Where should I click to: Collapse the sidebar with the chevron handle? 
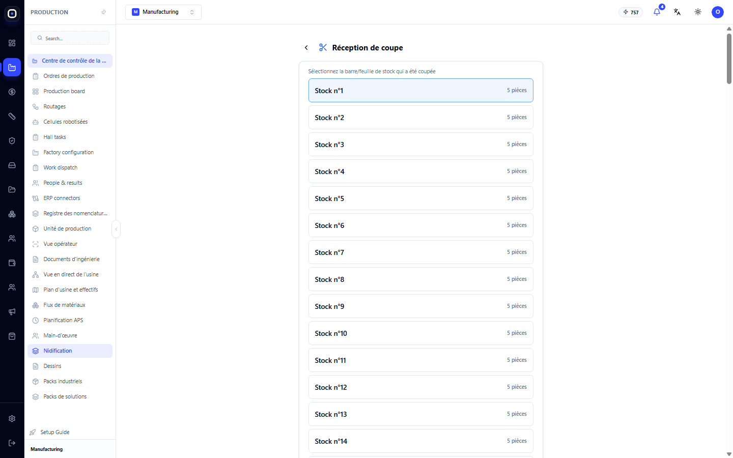pos(116,229)
